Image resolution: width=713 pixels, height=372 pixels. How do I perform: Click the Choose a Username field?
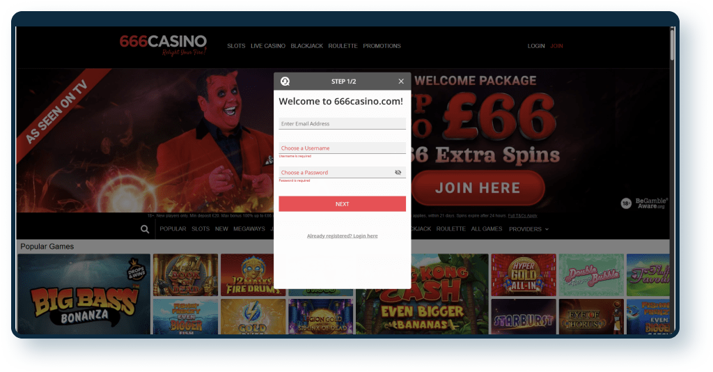point(342,148)
